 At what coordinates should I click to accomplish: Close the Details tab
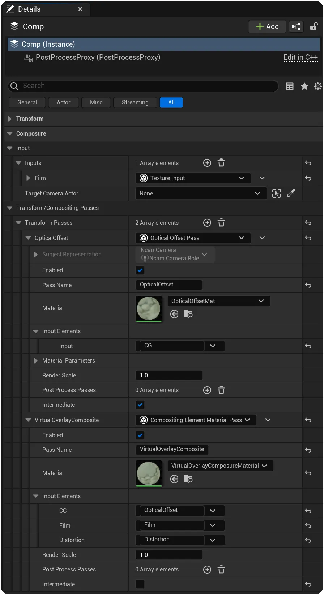click(80, 9)
